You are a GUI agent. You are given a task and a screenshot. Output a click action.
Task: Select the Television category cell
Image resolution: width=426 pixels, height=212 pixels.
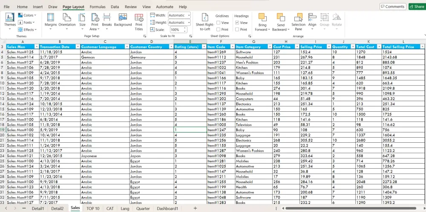point(253,125)
